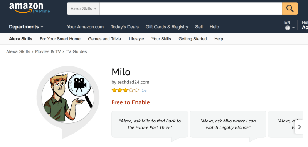Open the Amazon logo homepage link
This screenshot has width=308, height=147.
tap(26, 8)
